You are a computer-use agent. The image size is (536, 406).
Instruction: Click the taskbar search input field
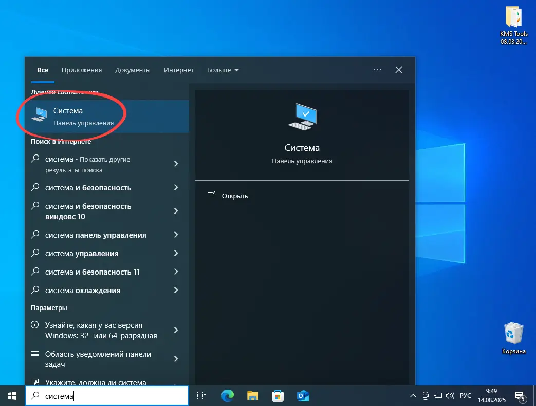[103, 395]
